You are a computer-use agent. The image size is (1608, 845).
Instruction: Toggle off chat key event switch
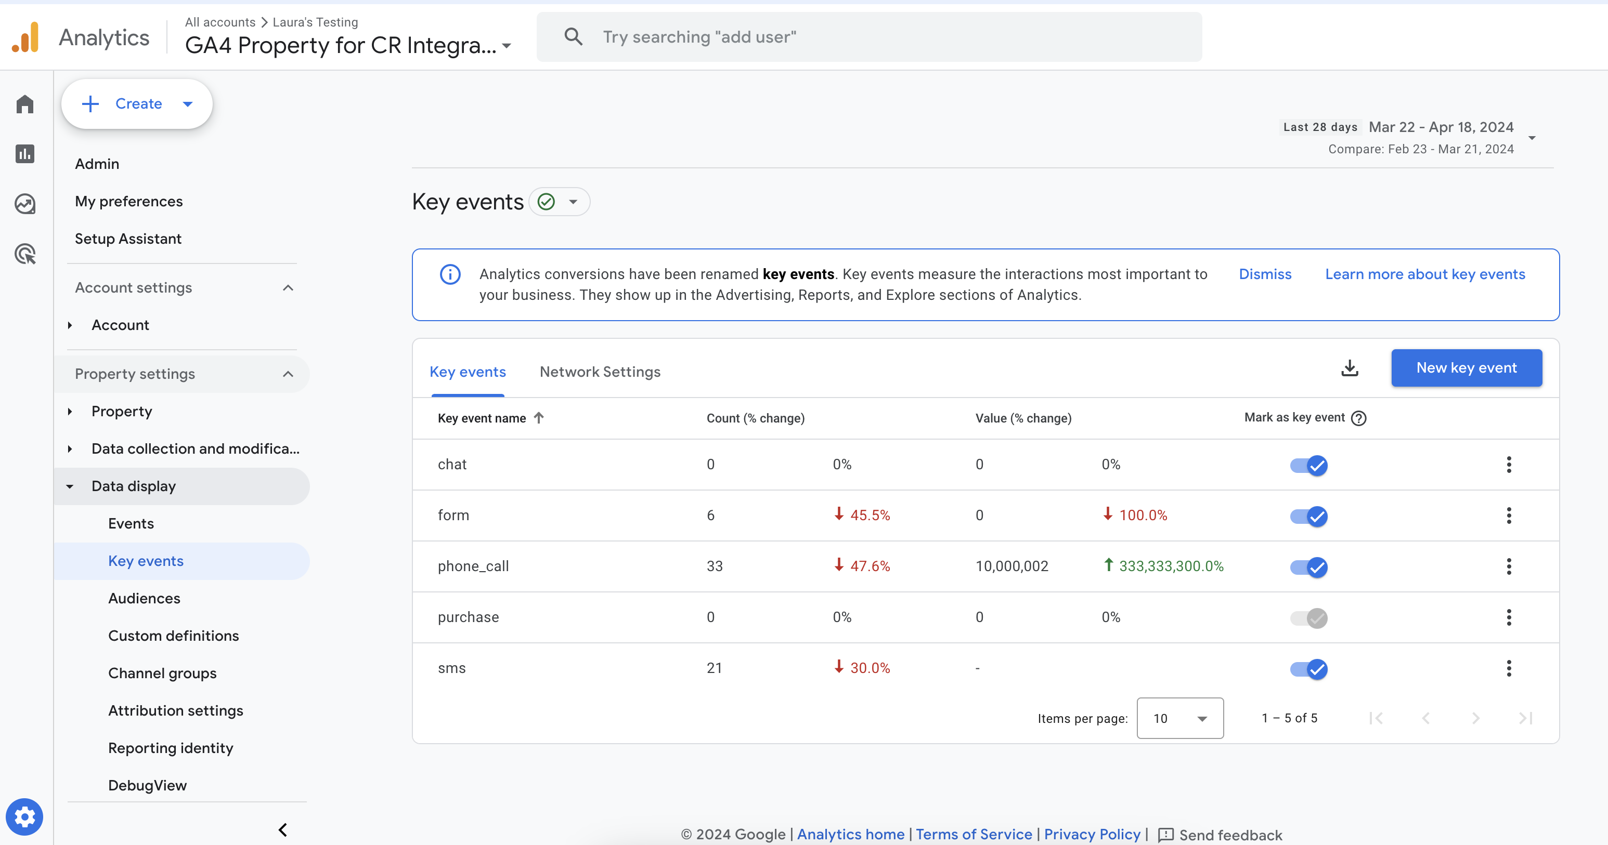[x=1309, y=465]
